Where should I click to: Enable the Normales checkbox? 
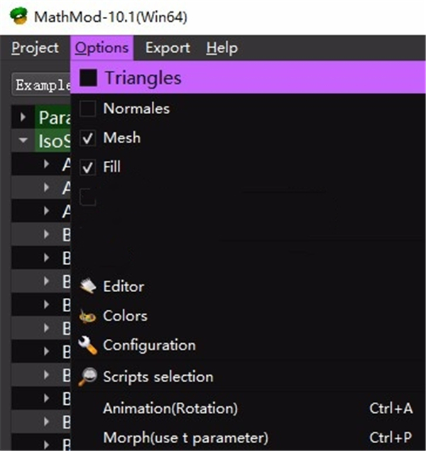[88, 108]
